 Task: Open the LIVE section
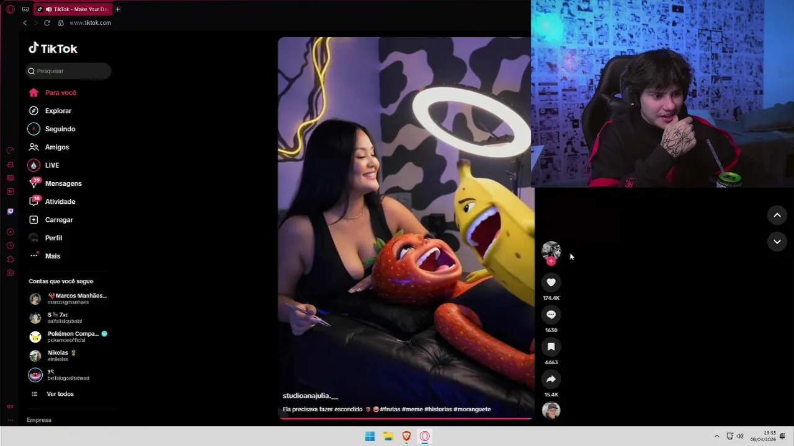tap(43, 165)
